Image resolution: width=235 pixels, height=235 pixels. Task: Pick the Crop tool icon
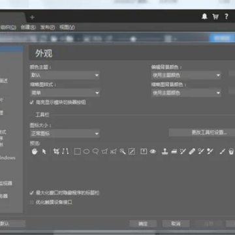click(56, 151)
